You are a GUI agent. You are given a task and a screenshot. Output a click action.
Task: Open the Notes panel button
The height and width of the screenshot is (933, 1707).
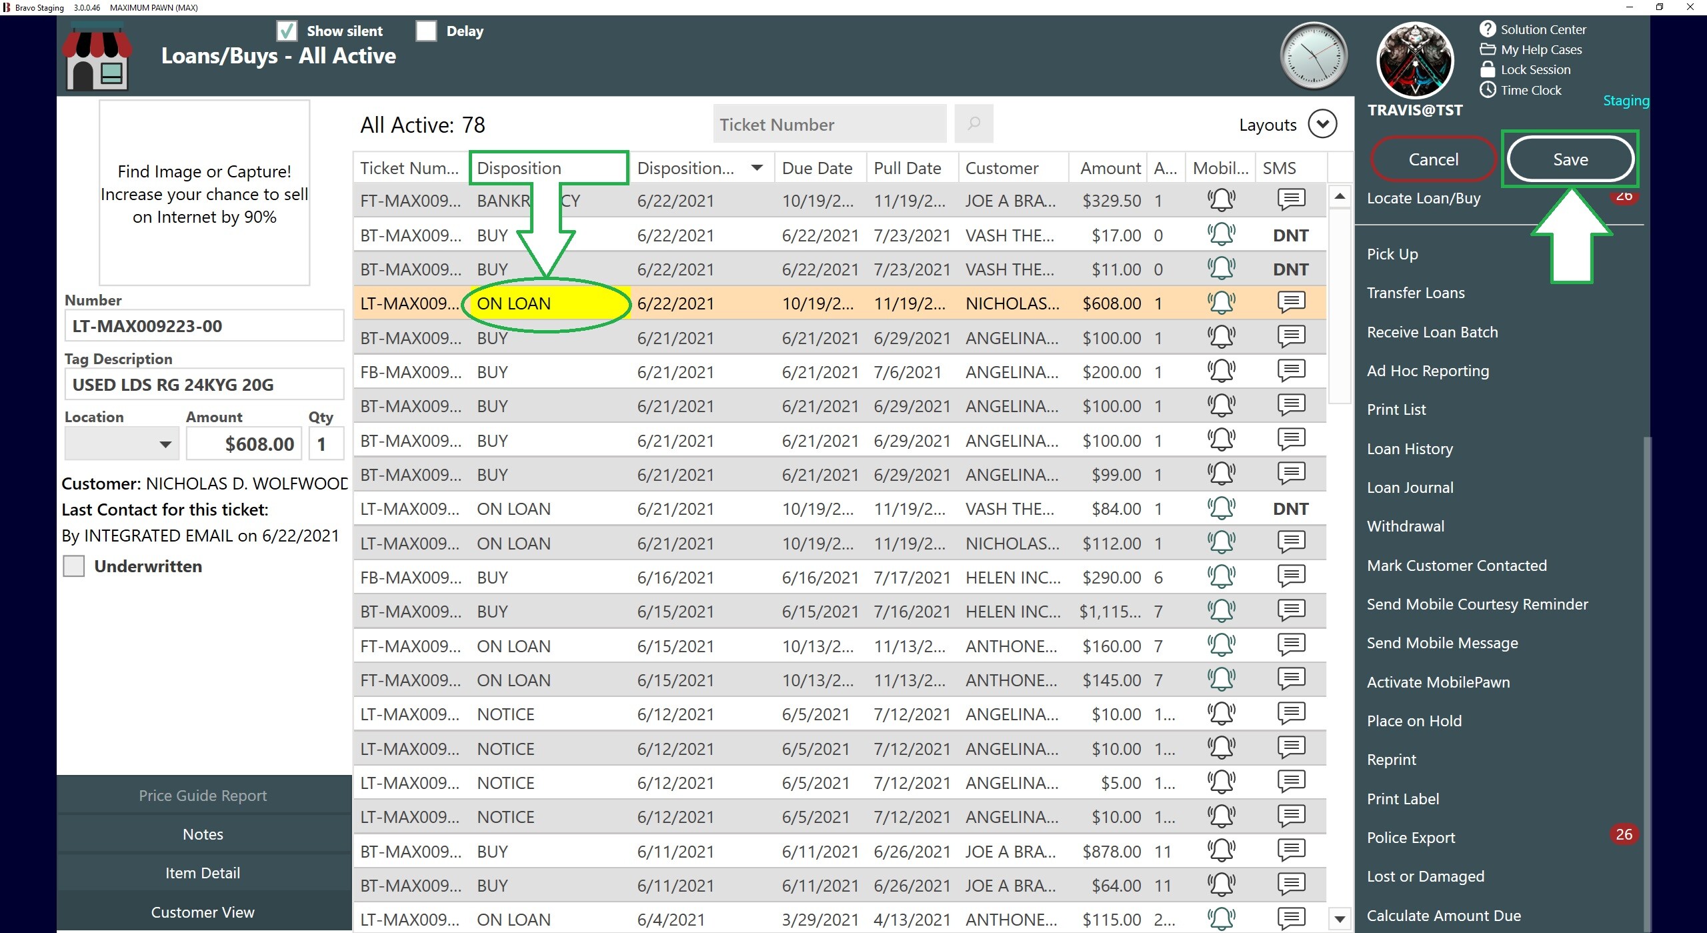[203, 834]
